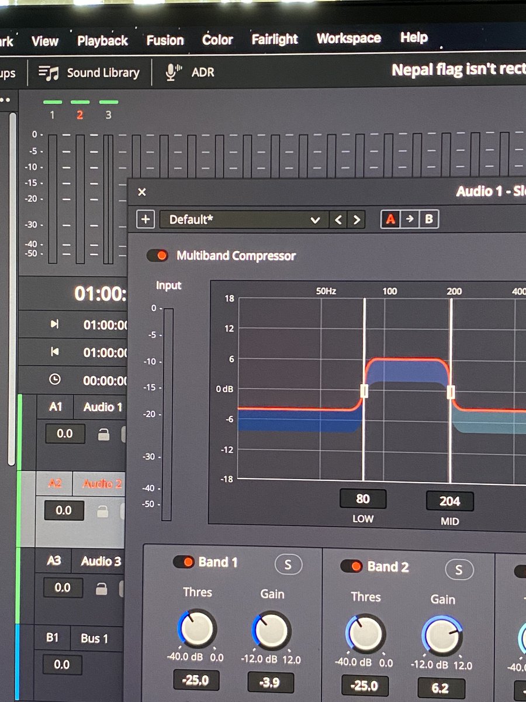Click the go to previous marker icon
Image resolution: width=526 pixels, height=702 pixels.
(54, 352)
